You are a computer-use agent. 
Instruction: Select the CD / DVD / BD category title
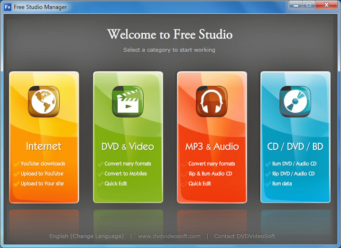click(295, 147)
